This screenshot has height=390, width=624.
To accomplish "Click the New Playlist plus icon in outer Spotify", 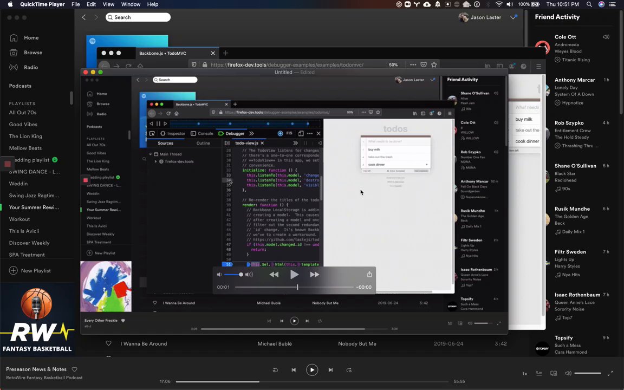I will click(13, 271).
